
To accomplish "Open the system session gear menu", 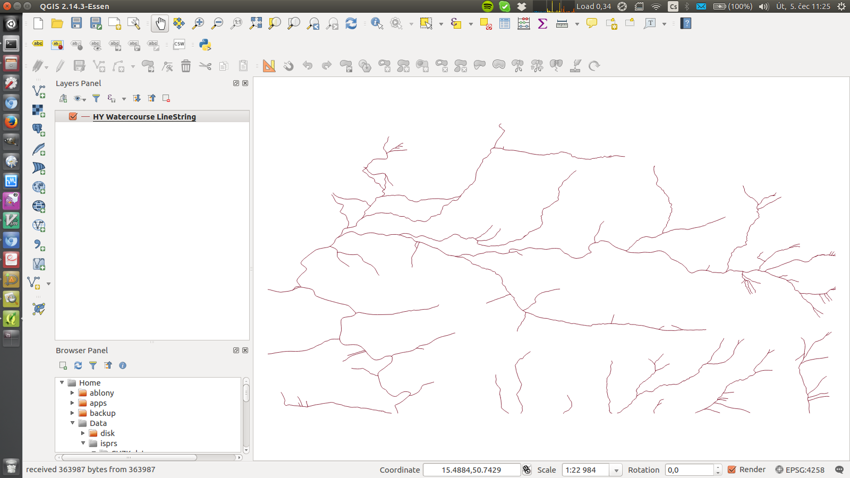I will pos(841,6).
